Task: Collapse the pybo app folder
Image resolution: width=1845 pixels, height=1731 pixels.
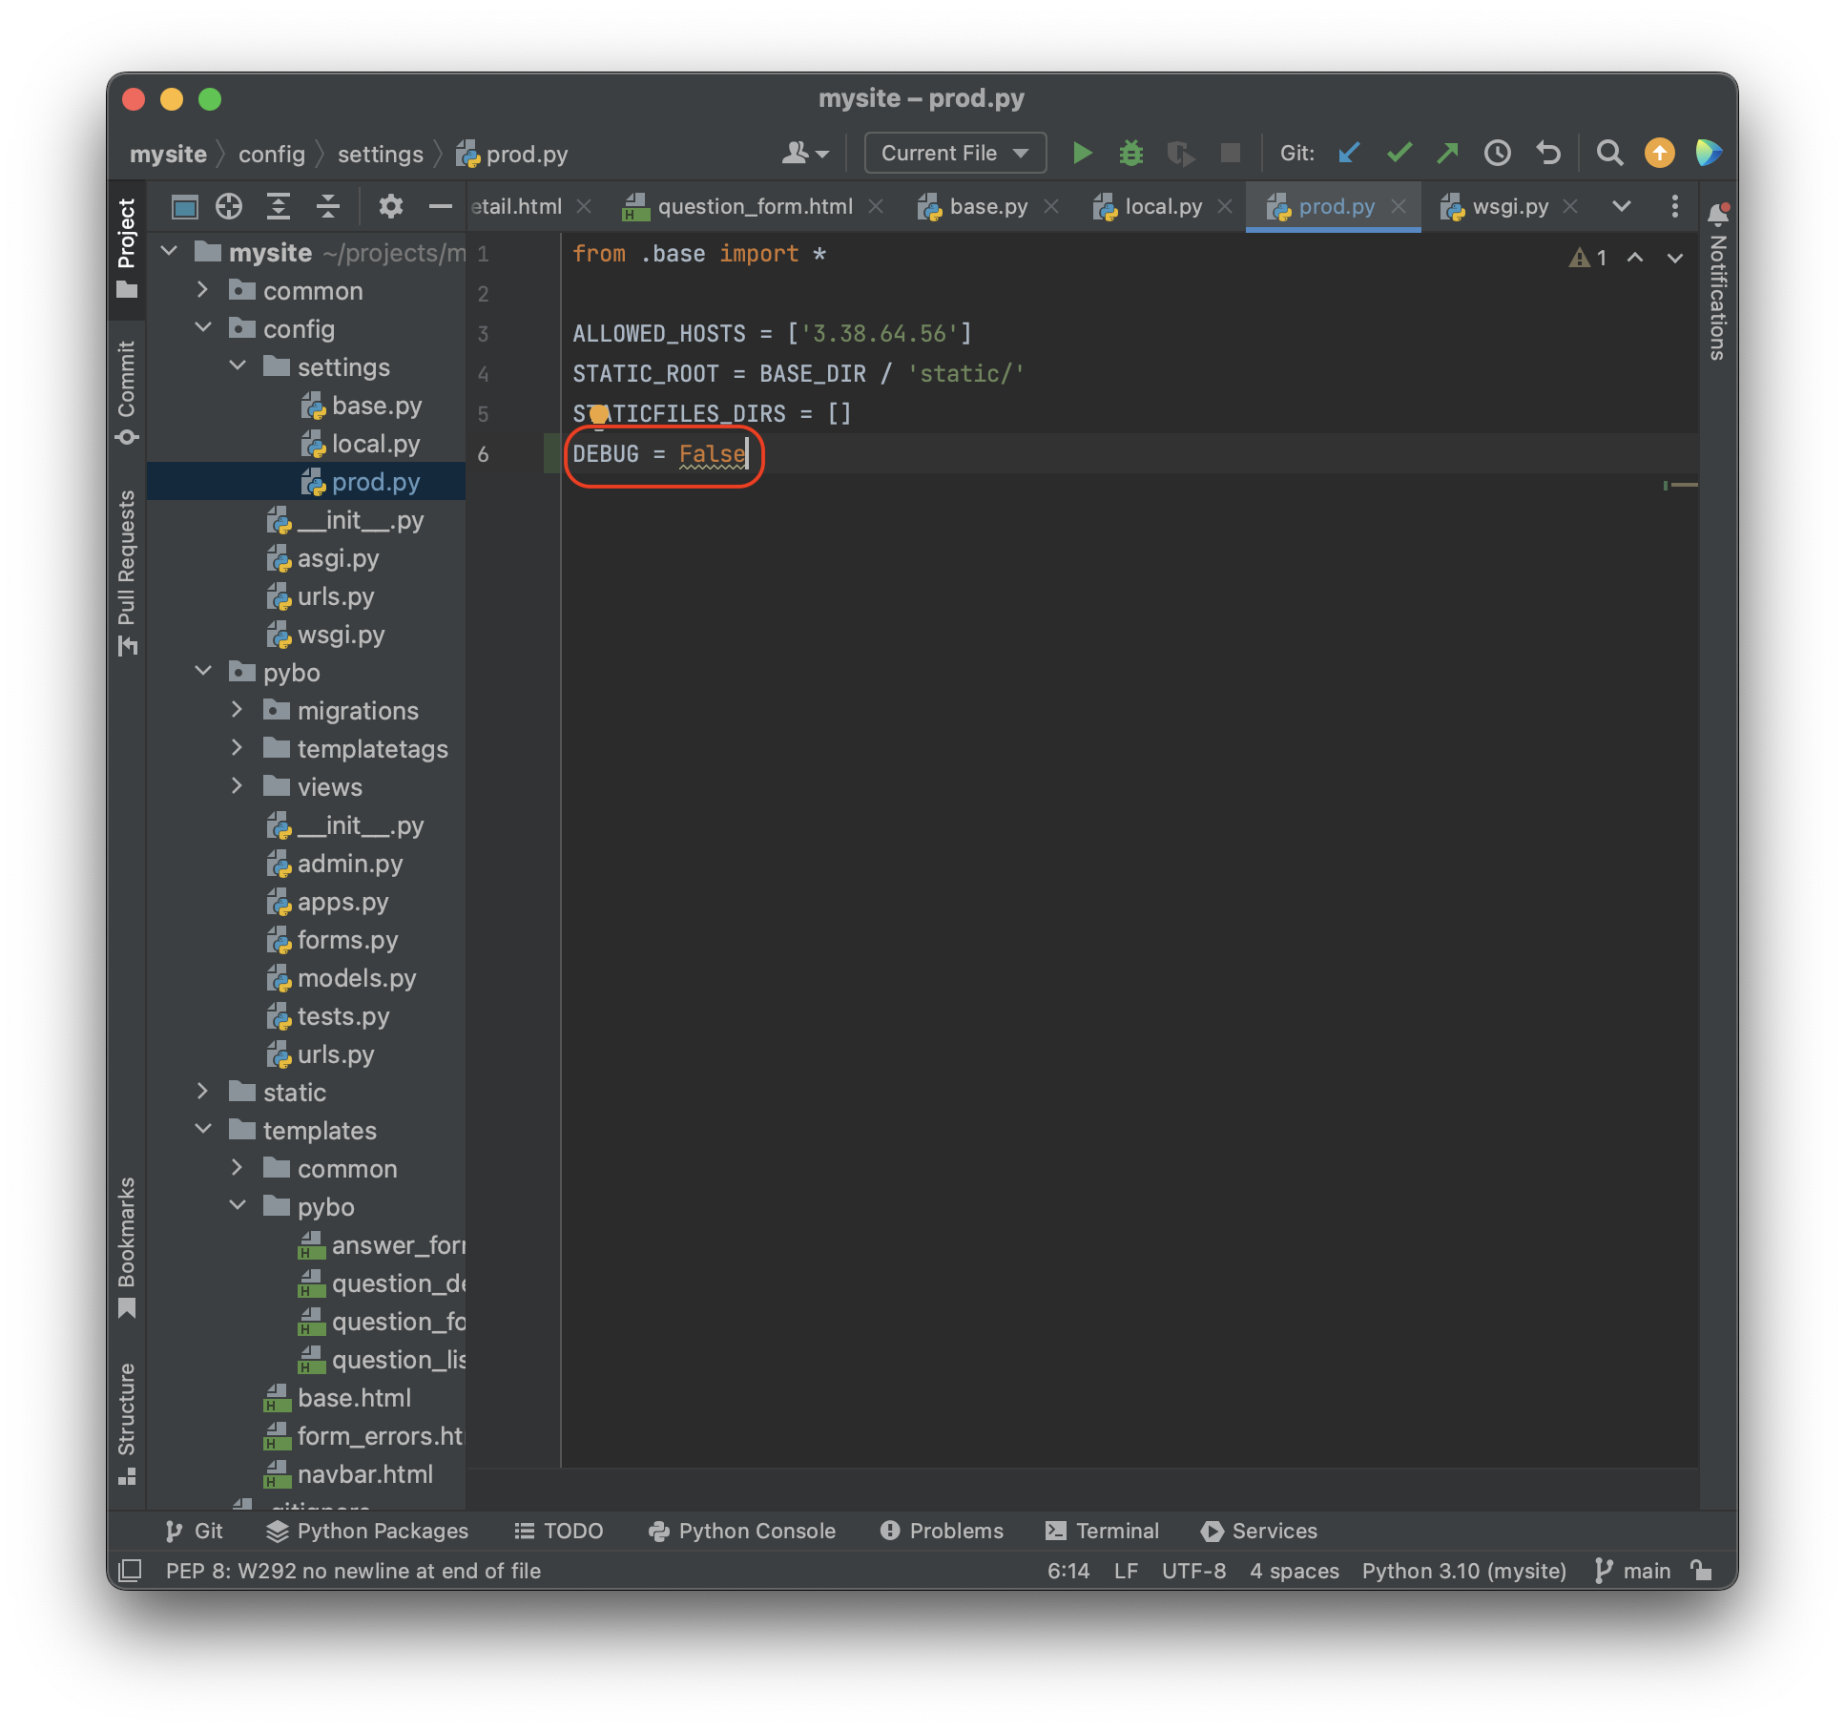Action: [x=202, y=672]
